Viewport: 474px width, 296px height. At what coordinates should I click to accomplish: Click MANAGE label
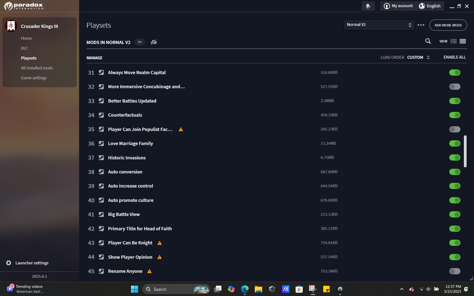94,58
